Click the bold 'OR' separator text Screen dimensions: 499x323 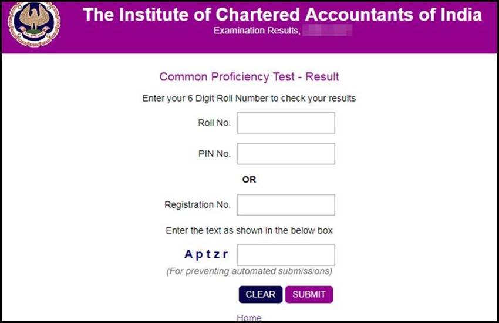pyautogui.click(x=249, y=180)
